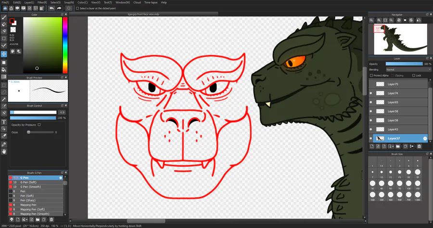This screenshot has width=433, height=228.
Task: Click the color palette icon in the Color panel
Action: (13, 51)
